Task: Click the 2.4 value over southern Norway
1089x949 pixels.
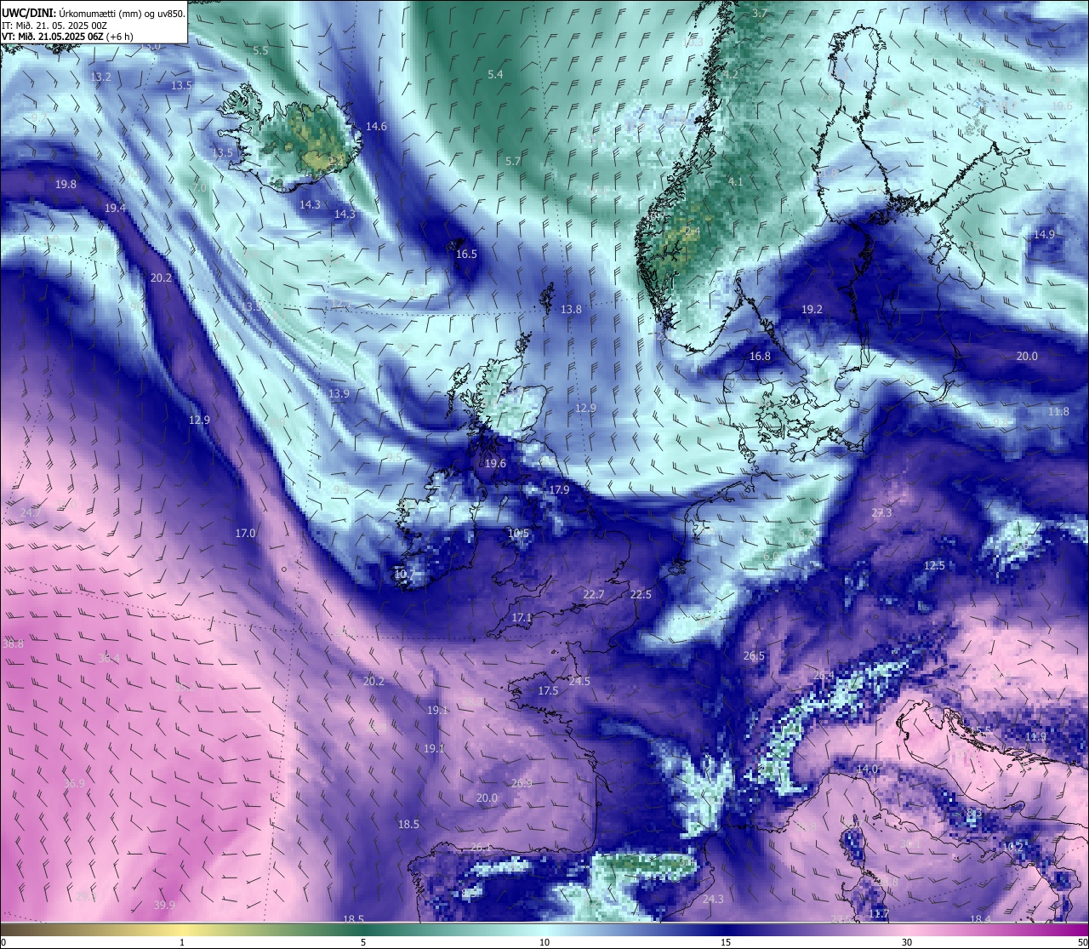Action: coord(693,231)
